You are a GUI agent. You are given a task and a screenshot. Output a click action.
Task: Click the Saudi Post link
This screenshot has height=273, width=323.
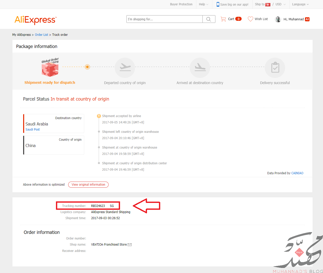tap(33, 130)
